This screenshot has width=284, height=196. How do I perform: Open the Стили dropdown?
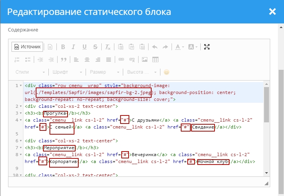[x=30, y=72]
